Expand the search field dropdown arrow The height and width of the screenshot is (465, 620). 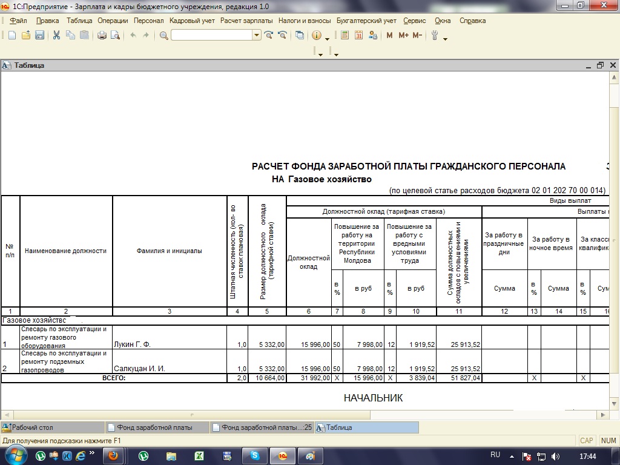click(x=257, y=35)
